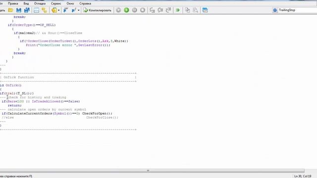Open dropdown arrow beside the styler icon
Image resolution: width=317 pixels, height=178 pixels.
pyautogui.click(x=58, y=10)
